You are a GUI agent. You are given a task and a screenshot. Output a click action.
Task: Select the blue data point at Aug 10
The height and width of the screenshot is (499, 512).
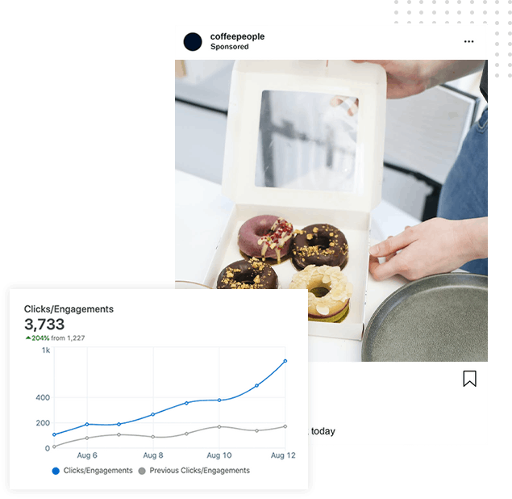tap(219, 400)
